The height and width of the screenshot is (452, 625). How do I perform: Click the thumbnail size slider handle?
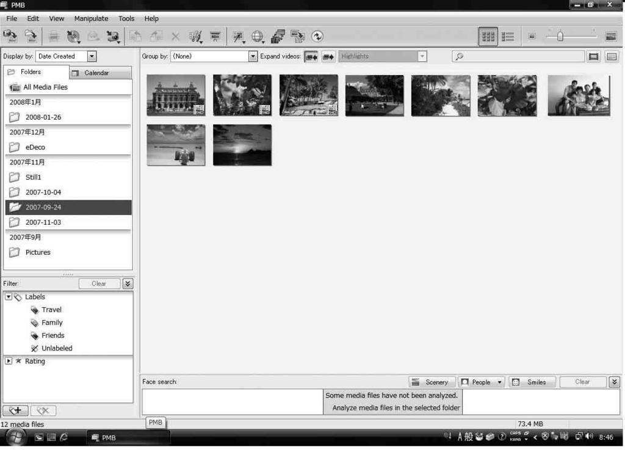[560, 36]
